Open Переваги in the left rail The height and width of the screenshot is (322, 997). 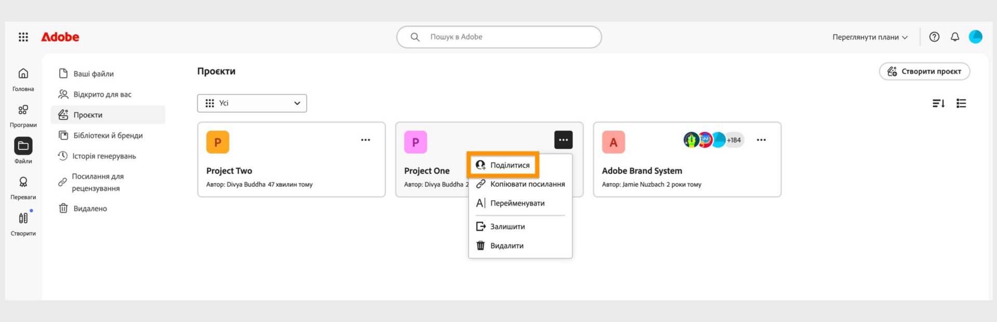click(23, 188)
